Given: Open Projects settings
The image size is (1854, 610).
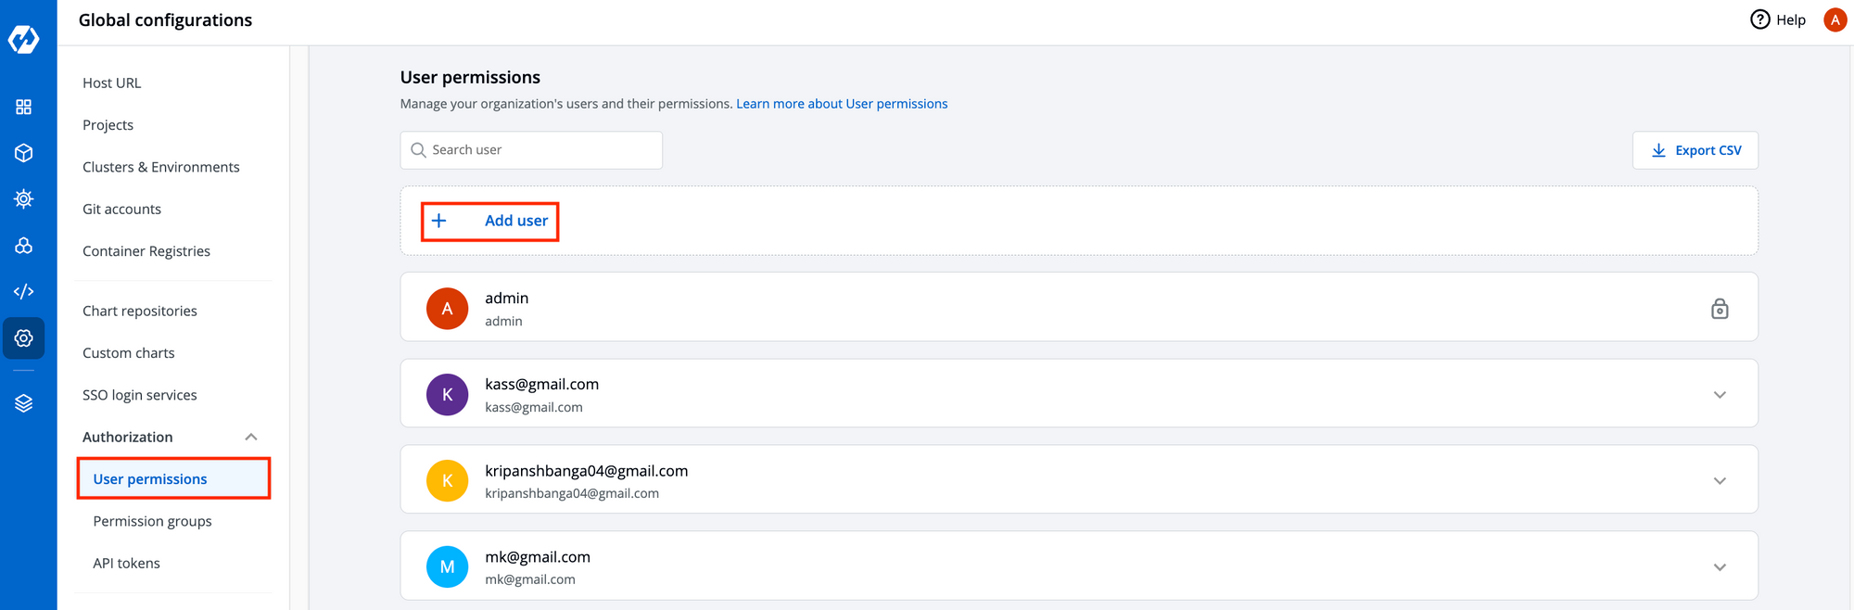Looking at the screenshot, I should point(108,125).
